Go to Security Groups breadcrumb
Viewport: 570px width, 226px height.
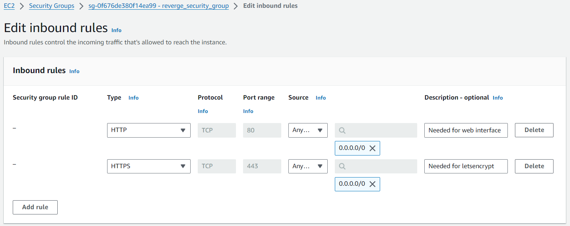coord(52,6)
